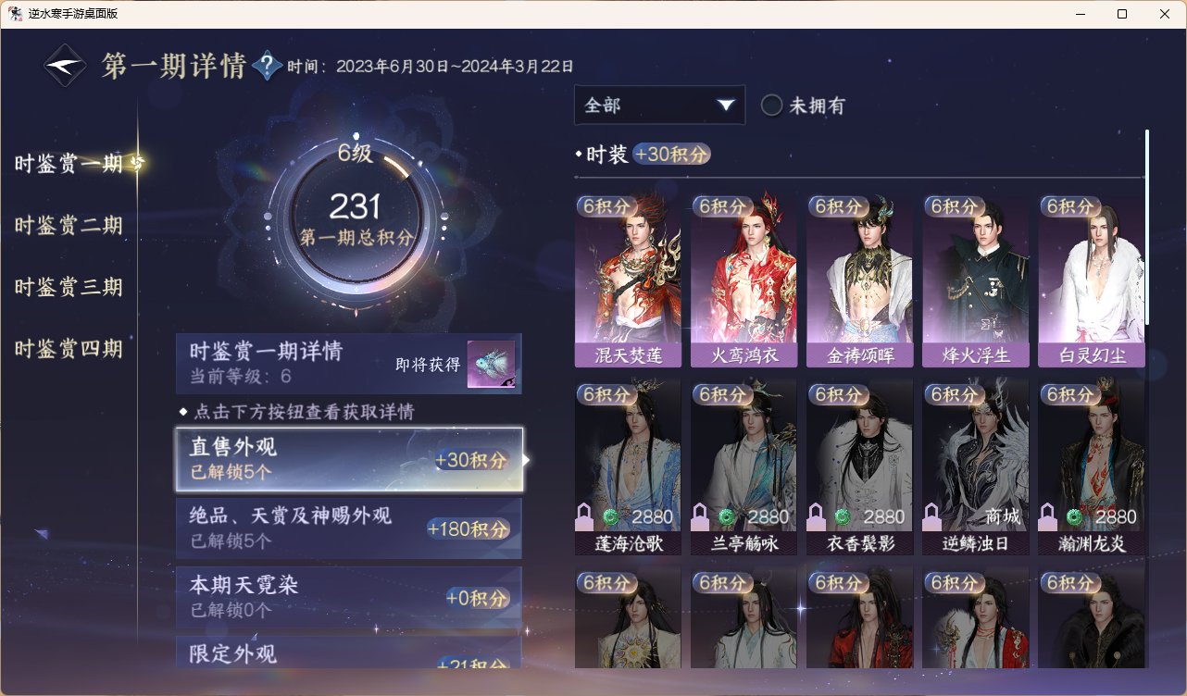This screenshot has height=696, width=1187.
Task: Click the upcoming reward fish item icon
Action: point(491,365)
